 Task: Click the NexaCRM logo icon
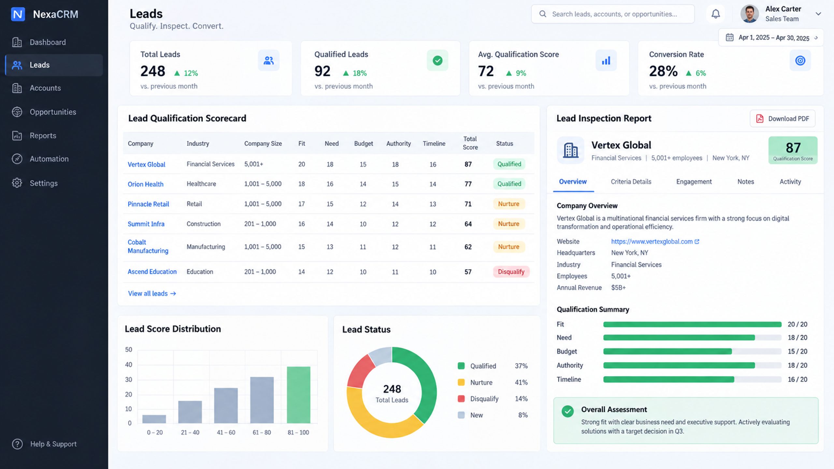point(18,14)
